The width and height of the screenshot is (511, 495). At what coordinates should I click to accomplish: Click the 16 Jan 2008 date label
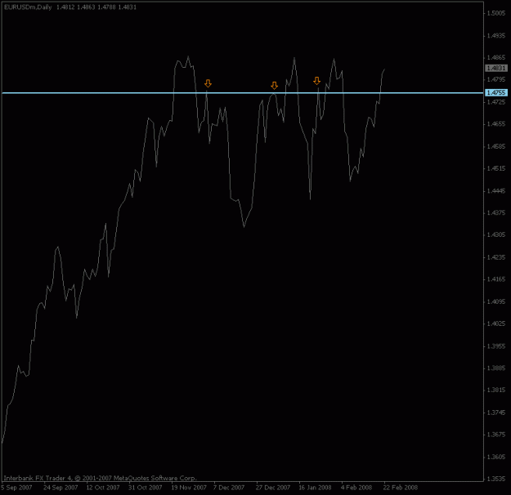tap(315, 488)
